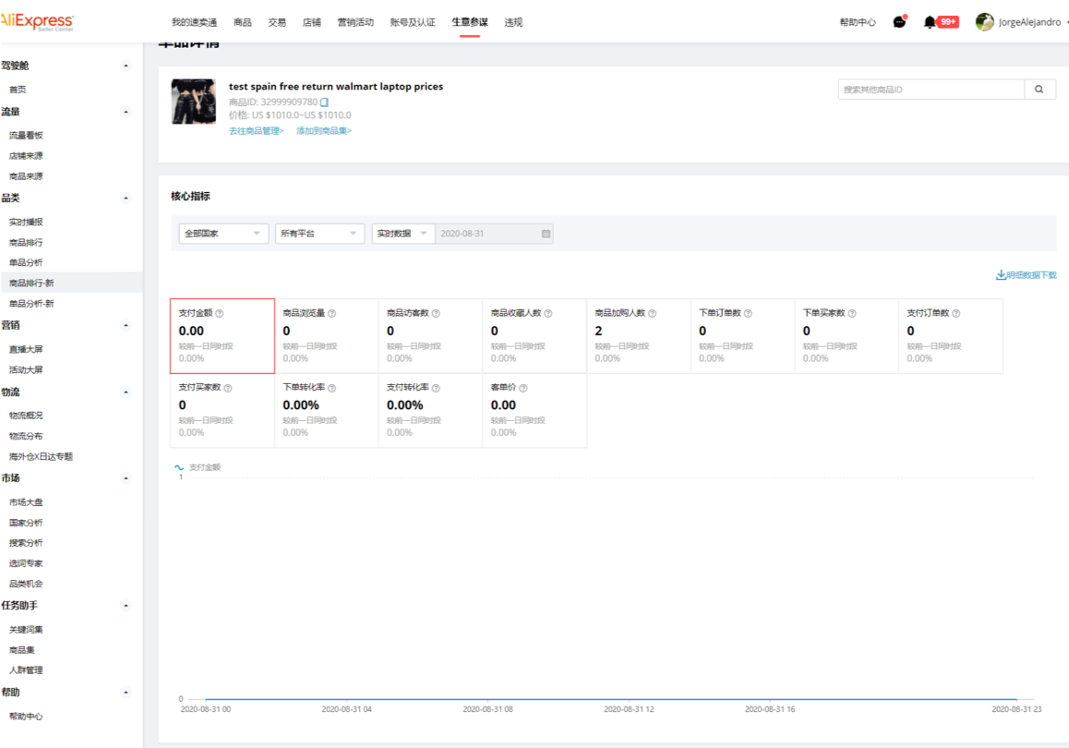The height and width of the screenshot is (748, 1069).
Task: Open the 店铺 top menu
Action: coord(312,22)
